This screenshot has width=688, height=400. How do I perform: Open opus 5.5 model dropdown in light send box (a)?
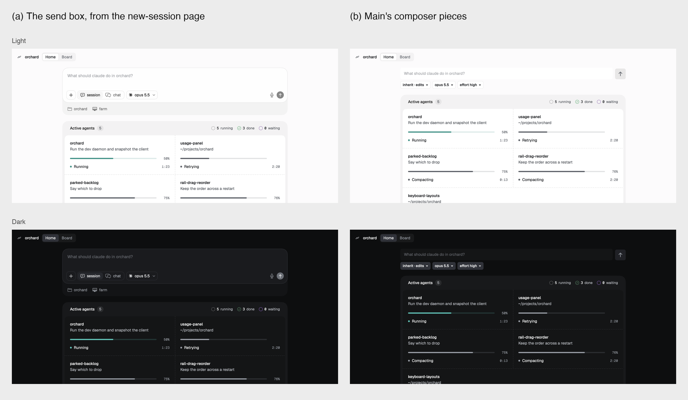(x=142, y=95)
